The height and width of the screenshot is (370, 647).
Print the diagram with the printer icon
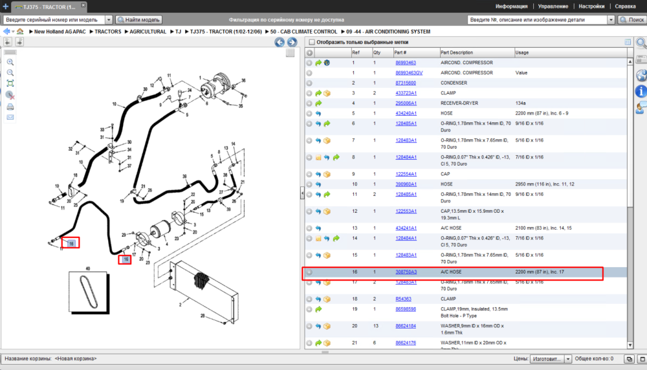pyautogui.click(x=10, y=107)
